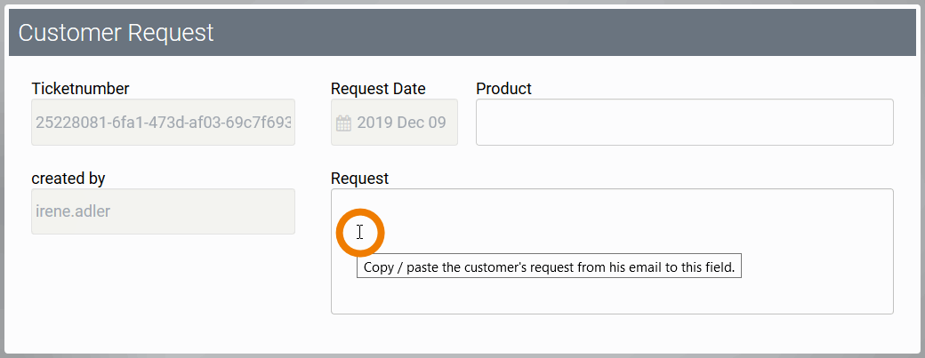Click the calendar icon in Request Date

coord(343,123)
